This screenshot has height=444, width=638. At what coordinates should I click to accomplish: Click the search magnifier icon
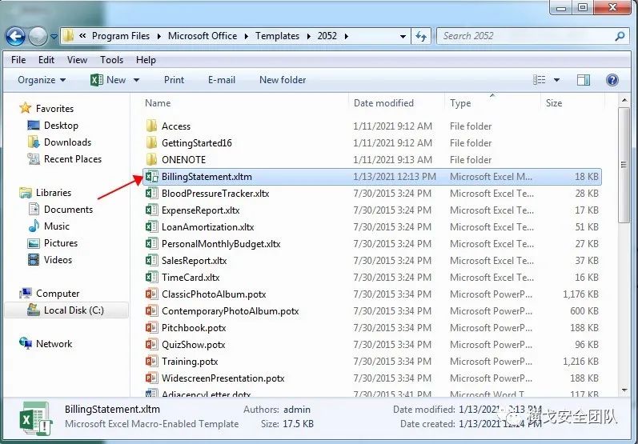620,36
